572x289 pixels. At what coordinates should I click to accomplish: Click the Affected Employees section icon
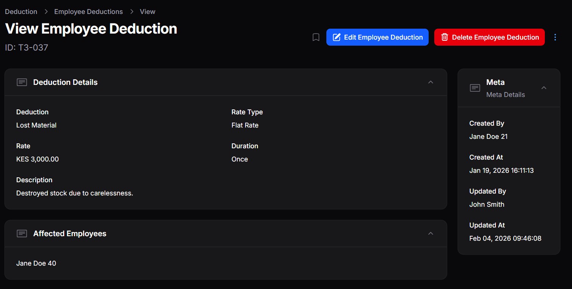pyautogui.click(x=22, y=234)
